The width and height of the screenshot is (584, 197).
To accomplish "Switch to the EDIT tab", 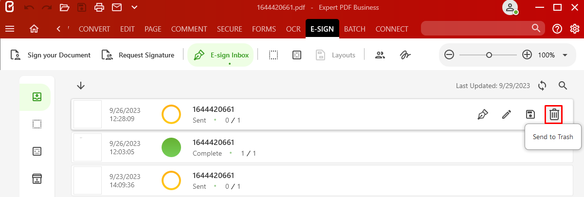I will (x=128, y=29).
